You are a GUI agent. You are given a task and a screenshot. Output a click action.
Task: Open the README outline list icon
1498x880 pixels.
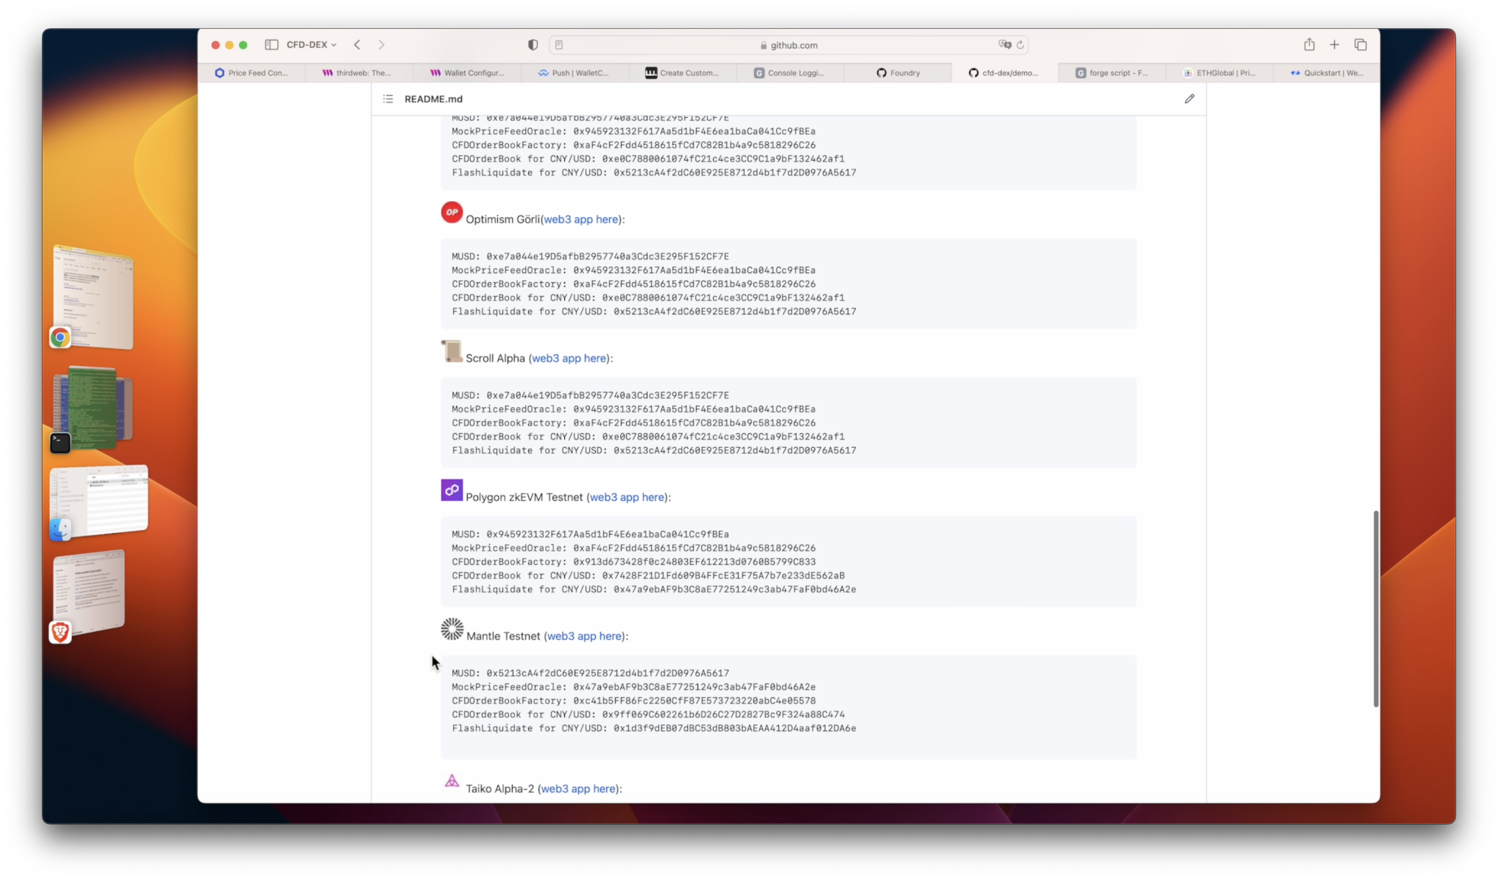click(388, 99)
